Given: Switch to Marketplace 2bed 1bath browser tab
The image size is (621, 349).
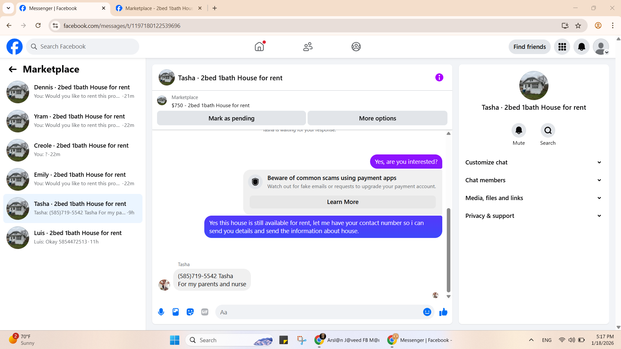Looking at the screenshot, I should pos(159,8).
